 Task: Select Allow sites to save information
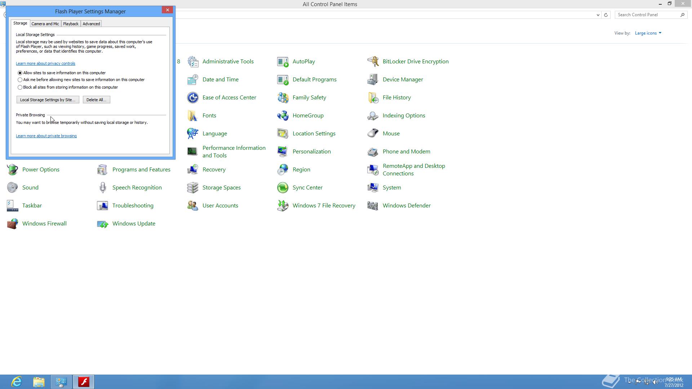click(x=20, y=73)
